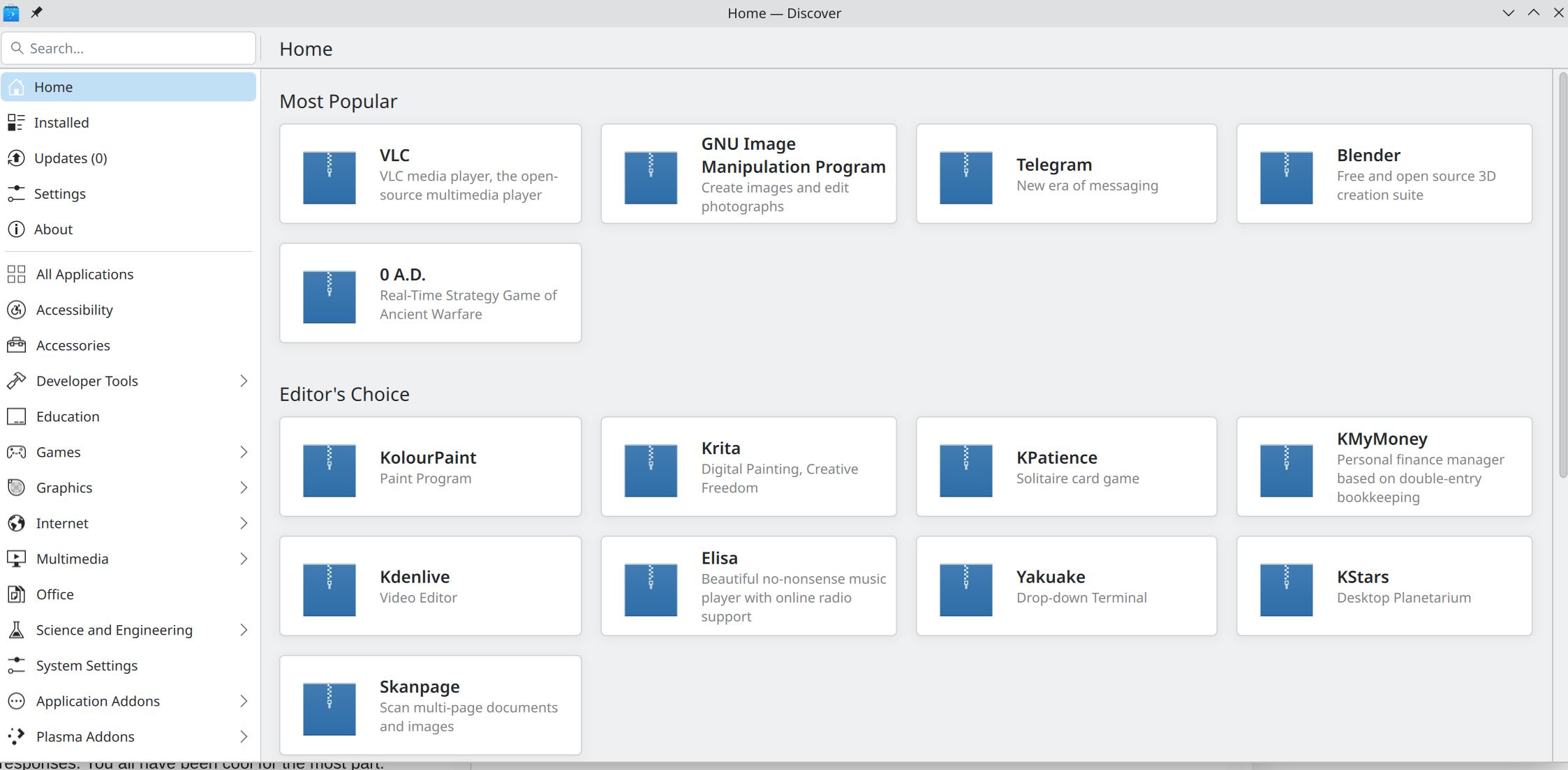Click the Settings sliders icon
Image resolution: width=1568 pixels, height=770 pixels.
coord(16,194)
